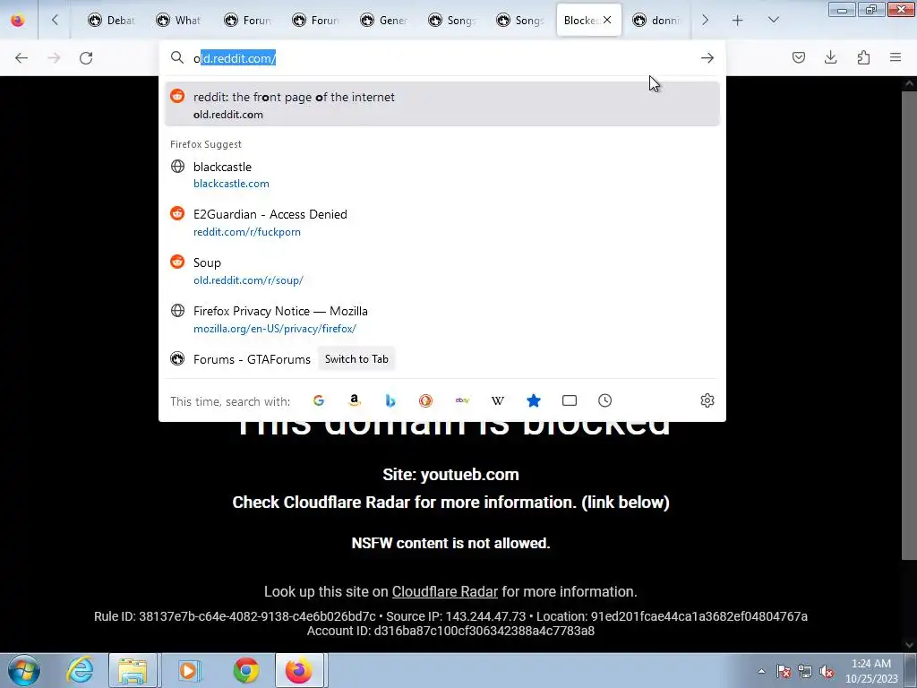Search this time with Wikipedia icon
Viewport: 917px width, 688px height.
pyautogui.click(x=498, y=400)
